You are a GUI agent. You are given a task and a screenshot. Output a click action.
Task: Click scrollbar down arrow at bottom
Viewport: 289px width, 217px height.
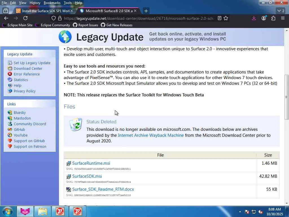tap(286, 203)
